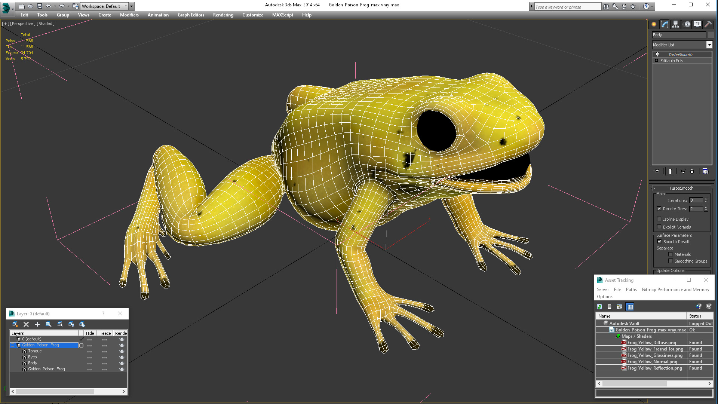The width and height of the screenshot is (718, 404).
Task: Switch Asset Tracking to Tree View icon
Action: [620, 307]
